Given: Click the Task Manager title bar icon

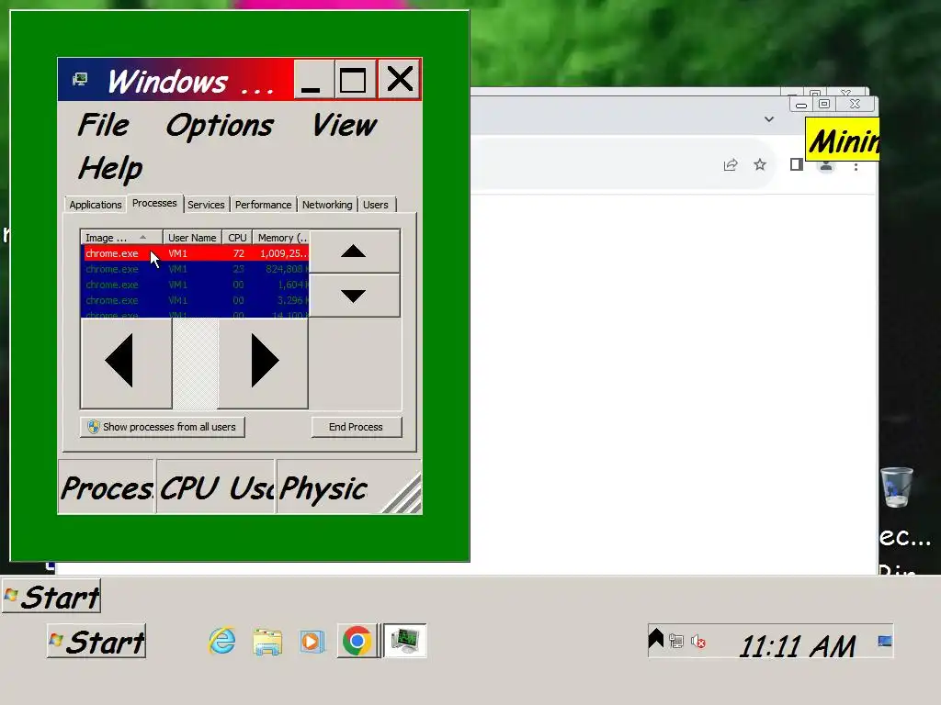Looking at the screenshot, I should 80,79.
